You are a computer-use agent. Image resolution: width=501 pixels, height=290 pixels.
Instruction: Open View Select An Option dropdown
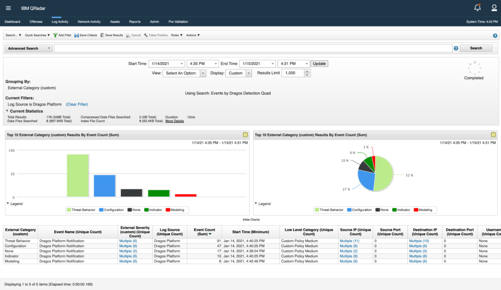(x=184, y=73)
